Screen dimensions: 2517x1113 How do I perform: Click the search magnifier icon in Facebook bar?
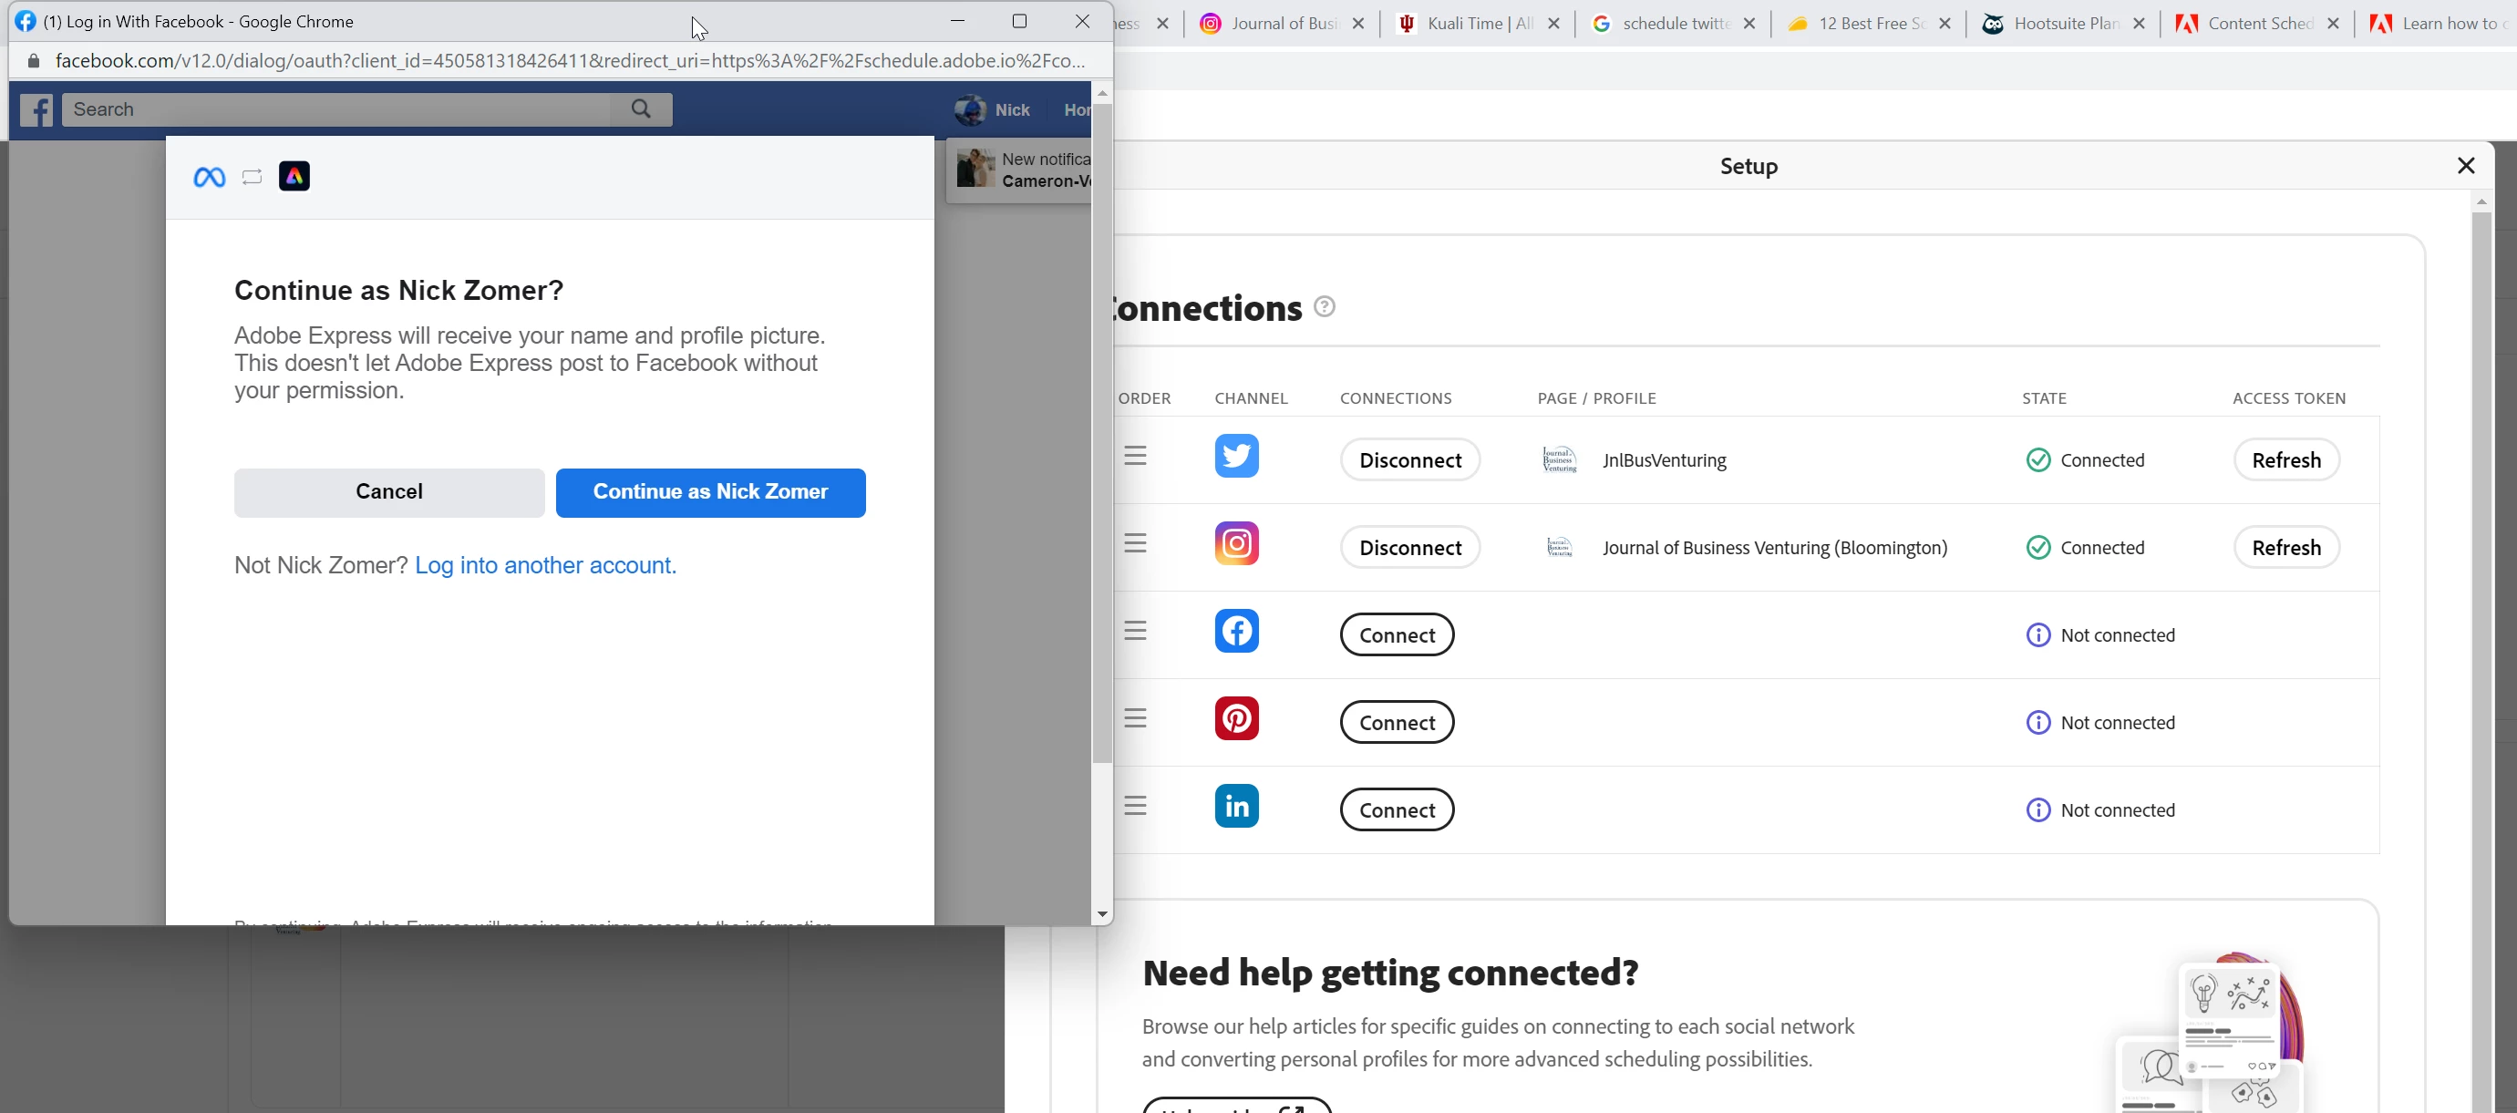point(641,109)
